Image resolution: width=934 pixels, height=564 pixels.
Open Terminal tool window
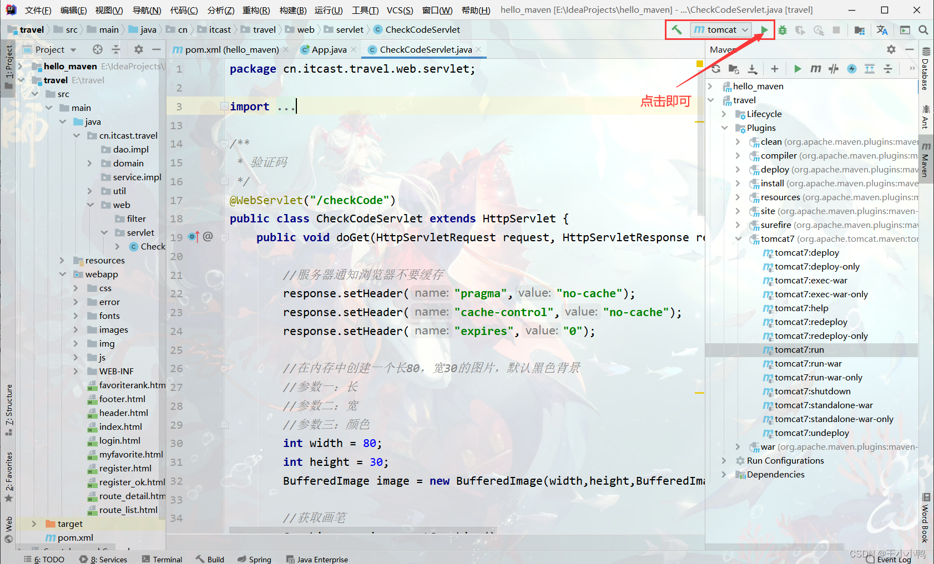coord(162,559)
